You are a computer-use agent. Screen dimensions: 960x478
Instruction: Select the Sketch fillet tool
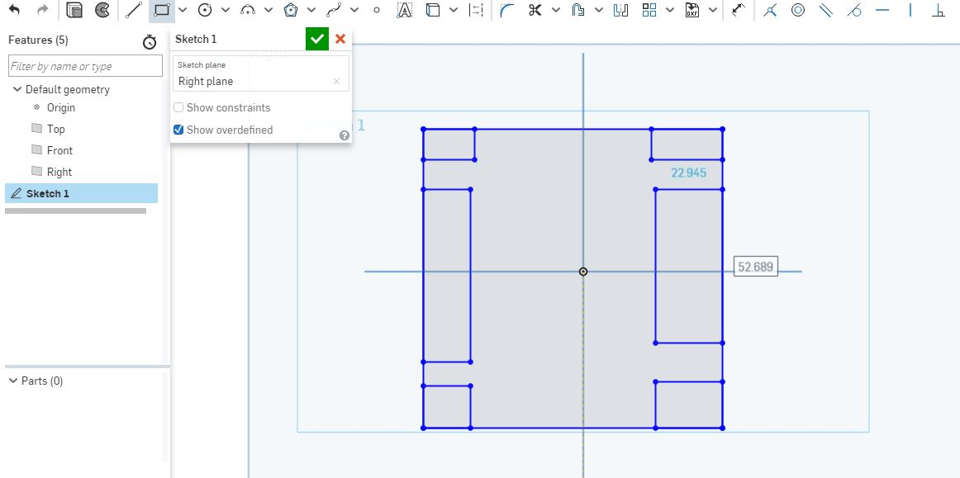click(506, 10)
